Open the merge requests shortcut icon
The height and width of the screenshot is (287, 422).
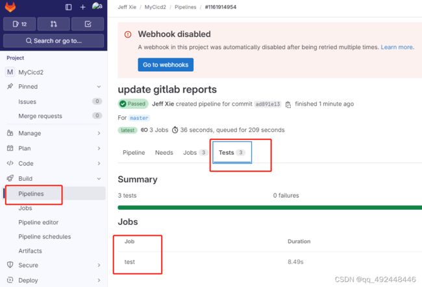53,24
